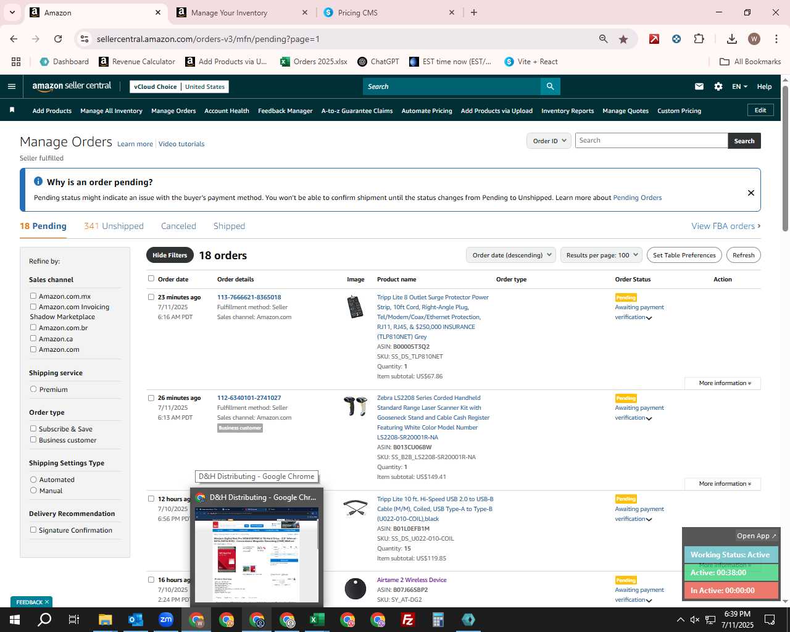Select Automated shipping settings type
790x632 pixels.
click(33, 480)
